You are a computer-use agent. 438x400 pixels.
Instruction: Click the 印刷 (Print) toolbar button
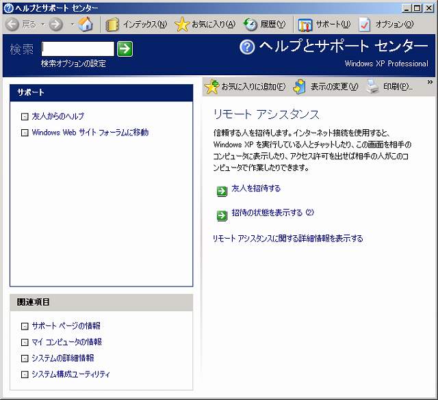pos(389,87)
